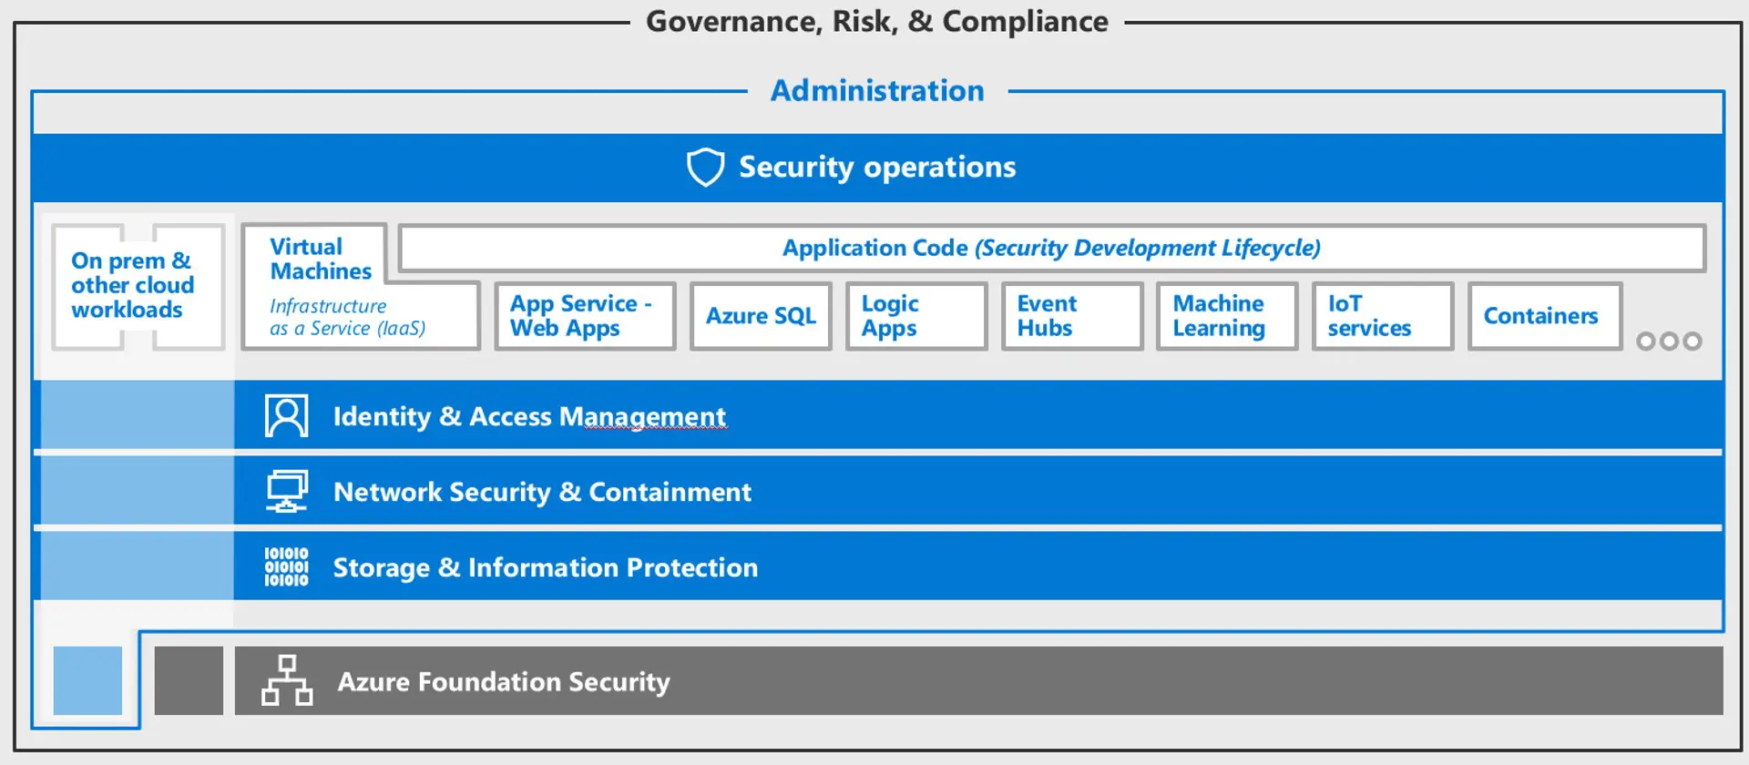Click the App Service - Web Apps box
The height and width of the screenshot is (765, 1749).
point(586,316)
